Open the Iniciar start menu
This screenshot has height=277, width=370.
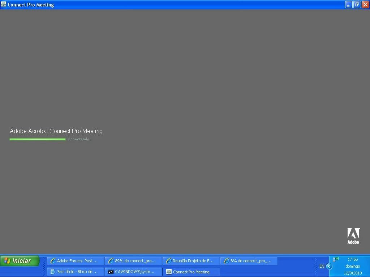pos(20,261)
